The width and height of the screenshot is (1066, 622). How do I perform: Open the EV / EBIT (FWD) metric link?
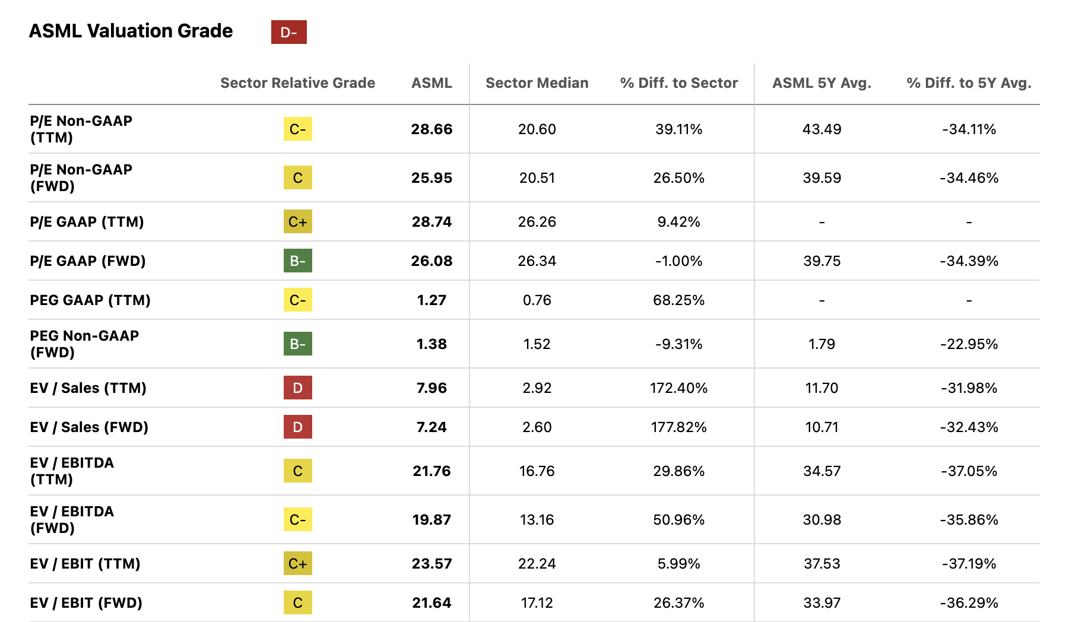click(x=86, y=602)
